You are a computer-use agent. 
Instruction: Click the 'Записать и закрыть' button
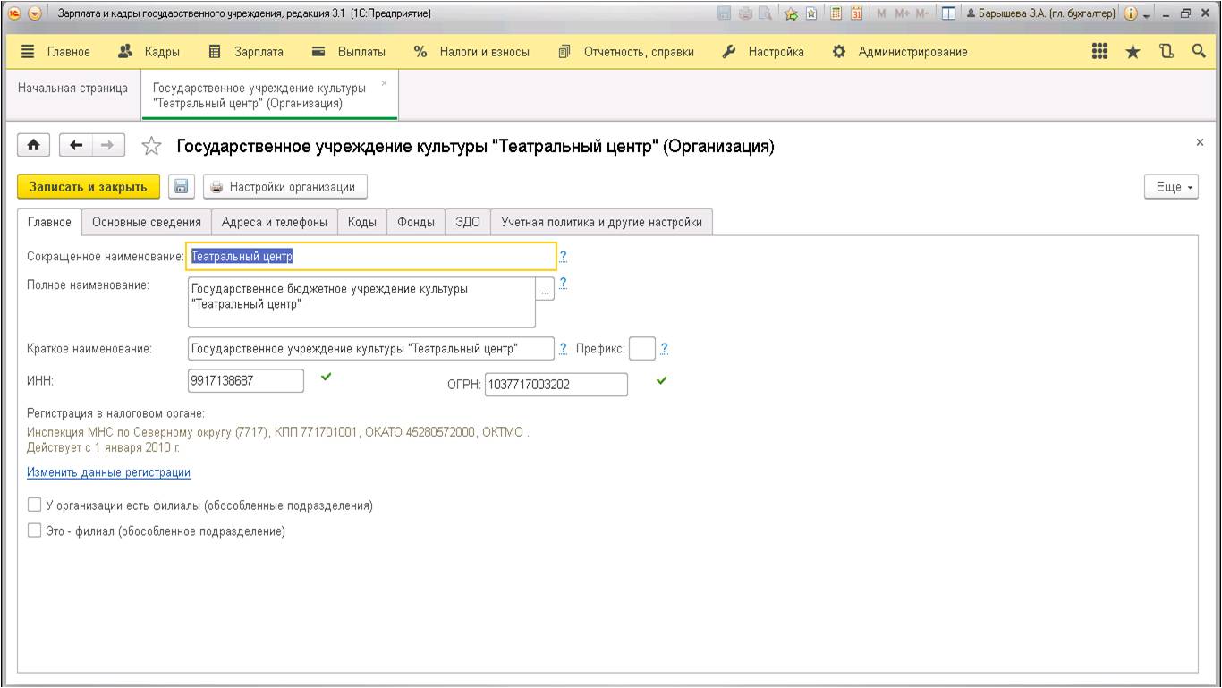88,187
